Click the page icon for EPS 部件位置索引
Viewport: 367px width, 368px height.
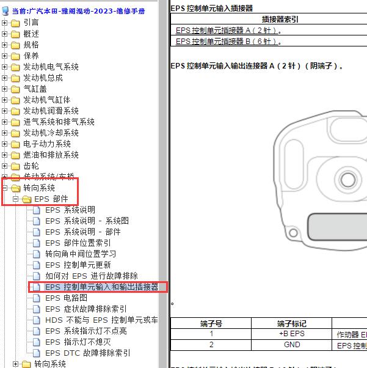[37, 243]
